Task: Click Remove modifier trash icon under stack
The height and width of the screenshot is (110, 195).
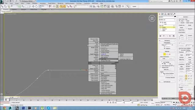Action: tap(170, 36)
